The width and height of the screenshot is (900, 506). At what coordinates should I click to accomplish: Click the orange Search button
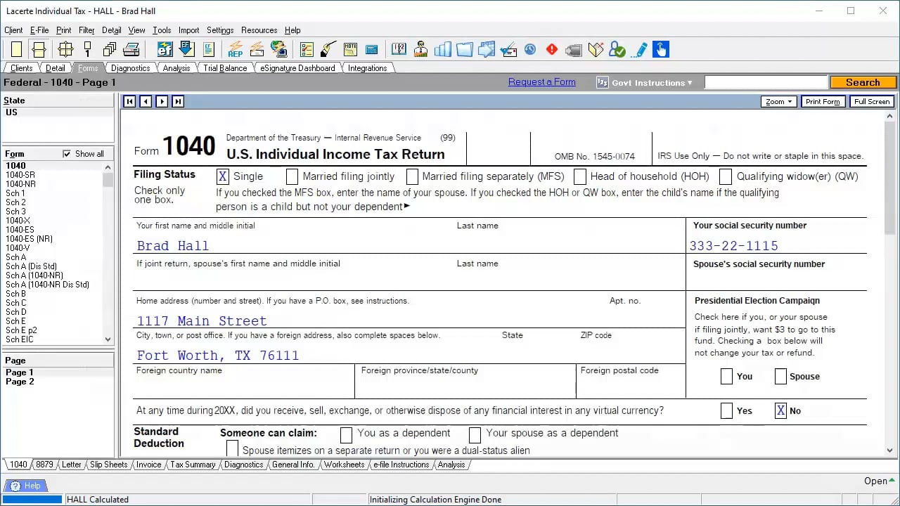(863, 82)
